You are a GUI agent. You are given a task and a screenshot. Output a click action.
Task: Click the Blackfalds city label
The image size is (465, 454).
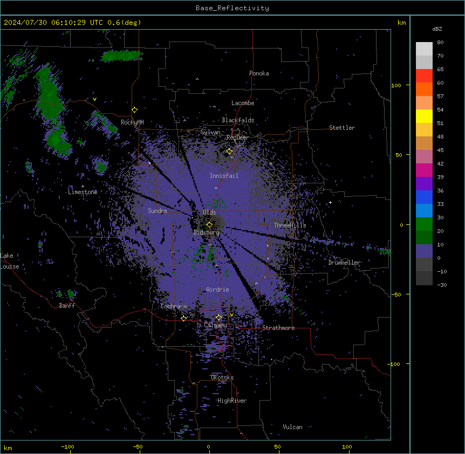(x=238, y=120)
